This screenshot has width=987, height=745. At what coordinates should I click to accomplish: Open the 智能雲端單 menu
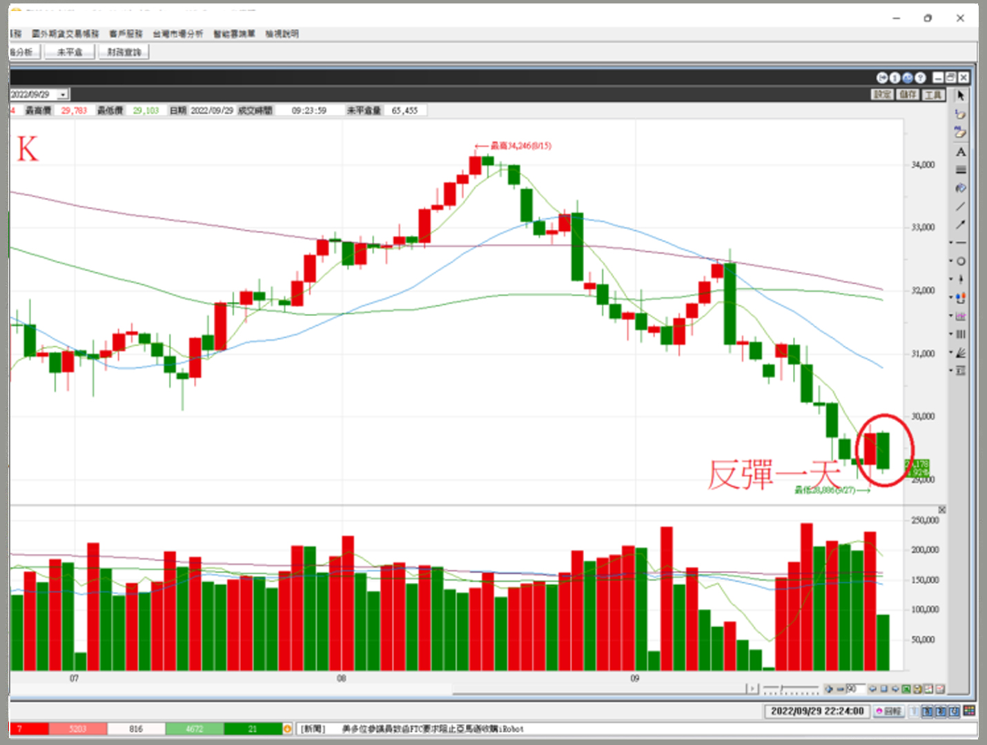[x=234, y=33]
